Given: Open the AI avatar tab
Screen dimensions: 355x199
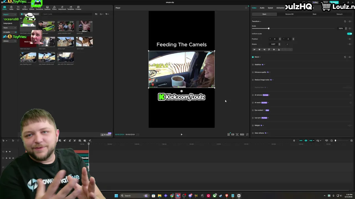Looking at the screenshot, I should pos(78,8).
